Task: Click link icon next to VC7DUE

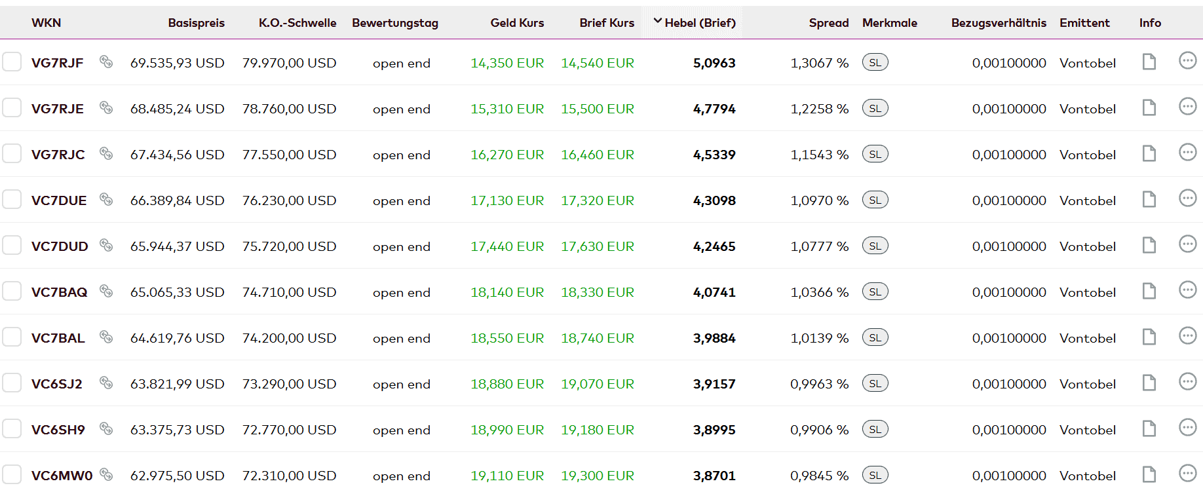Action: (x=106, y=199)
